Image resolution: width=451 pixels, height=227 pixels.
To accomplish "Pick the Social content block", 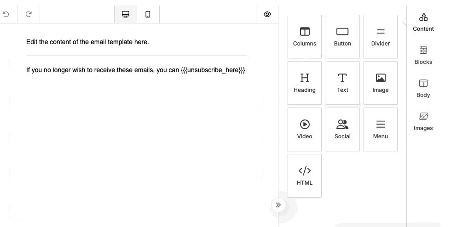I will 342,130.
